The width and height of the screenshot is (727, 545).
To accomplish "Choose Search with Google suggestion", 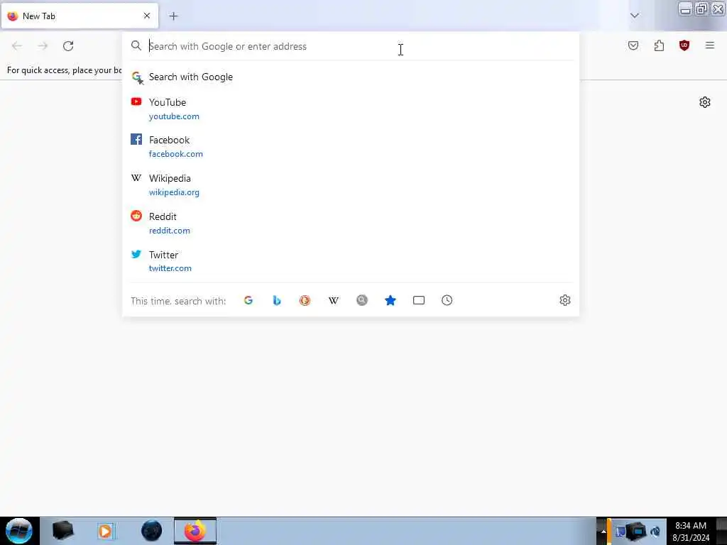I will coord(351,77).
